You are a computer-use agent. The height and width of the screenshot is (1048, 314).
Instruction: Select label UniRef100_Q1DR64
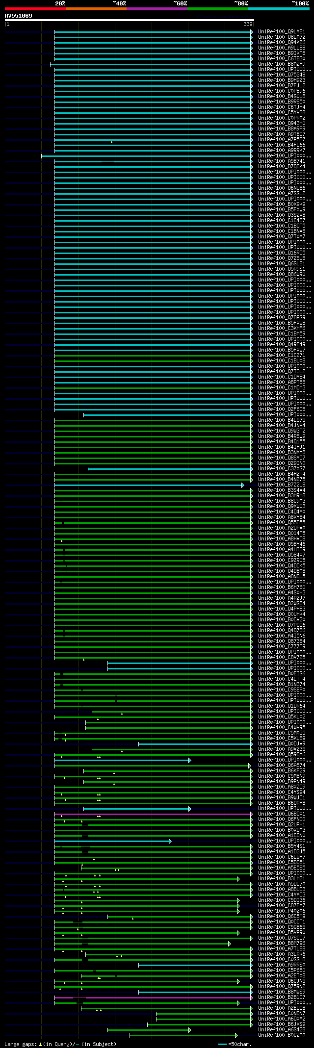282,706
